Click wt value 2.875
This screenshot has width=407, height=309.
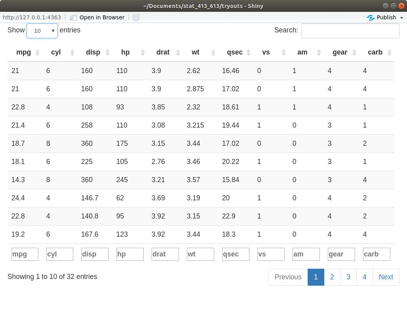tap(196, 89)
